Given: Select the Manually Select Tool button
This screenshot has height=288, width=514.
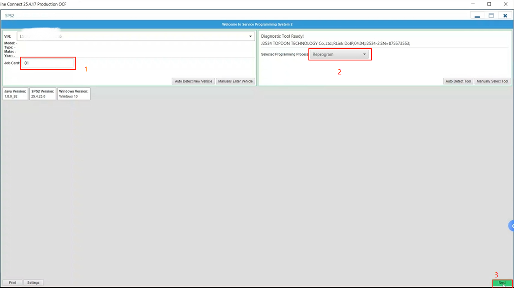Looking at the screenshot, I should 492,81.
